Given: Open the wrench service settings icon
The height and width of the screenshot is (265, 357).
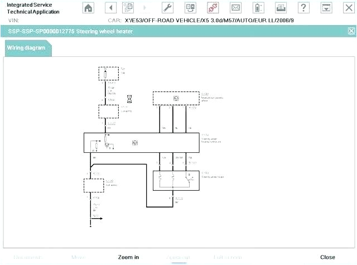Looking at the screenshot, I should click(x=167, y=8).
